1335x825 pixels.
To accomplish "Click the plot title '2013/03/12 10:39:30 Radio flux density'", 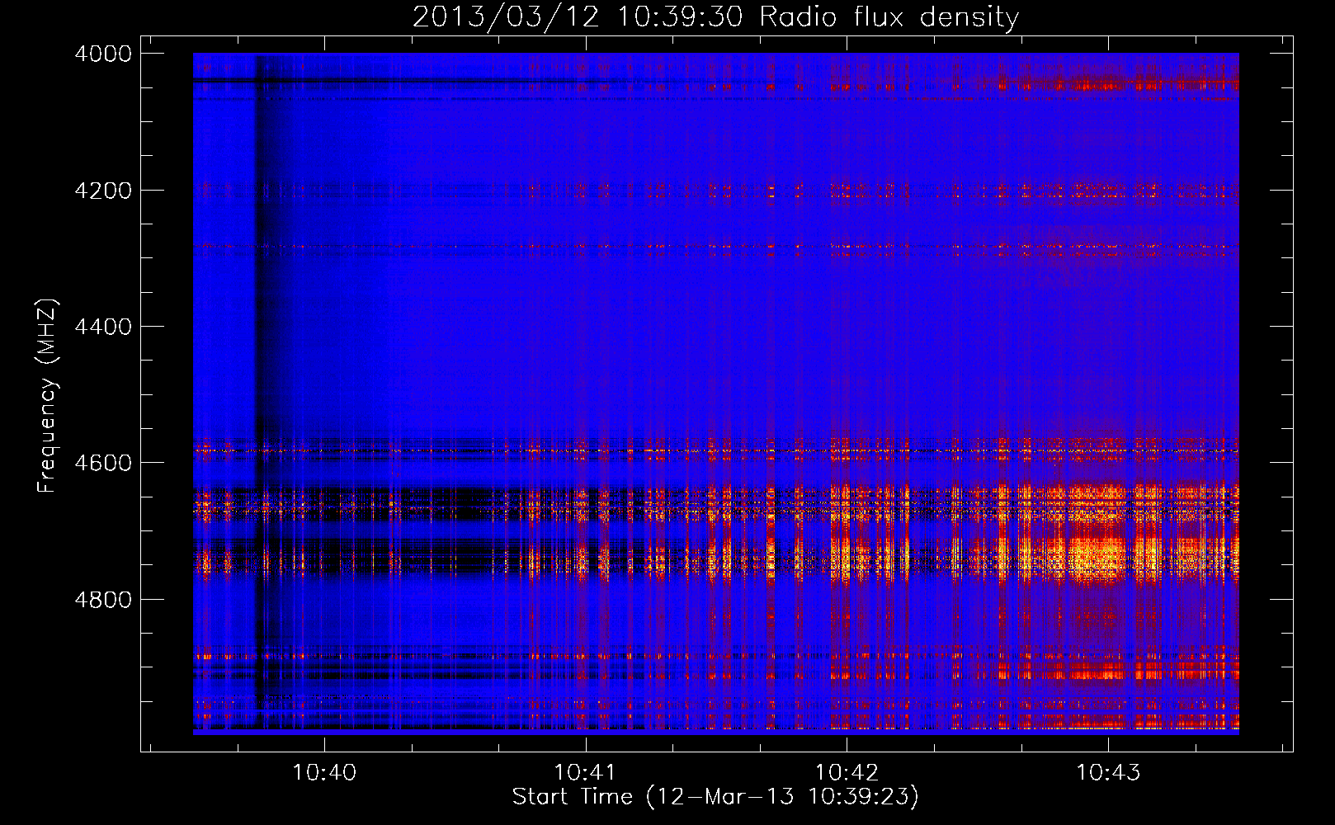I will coord(715,16).
